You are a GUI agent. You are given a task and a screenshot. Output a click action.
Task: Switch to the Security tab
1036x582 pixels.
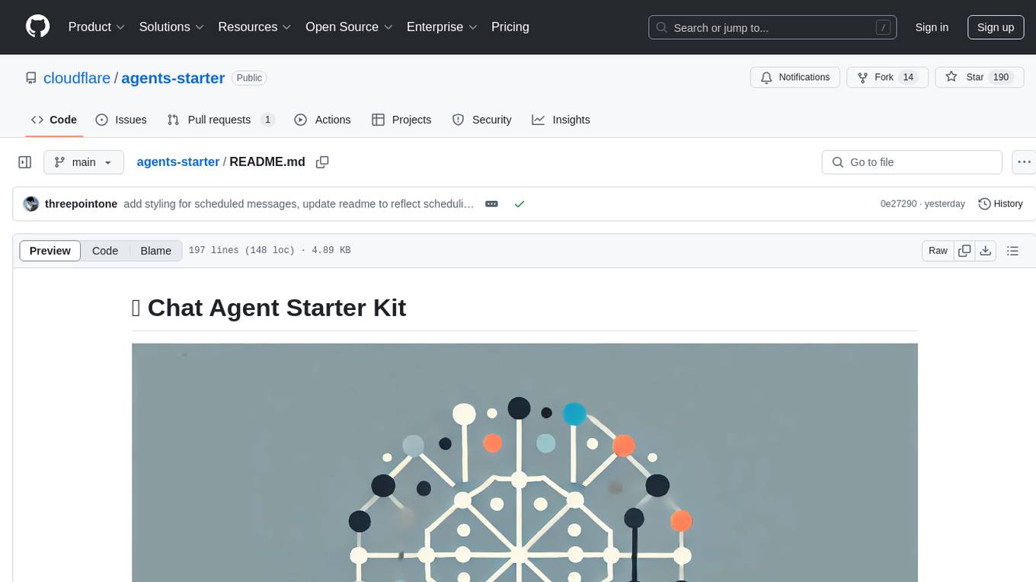(x=481, y=120)
